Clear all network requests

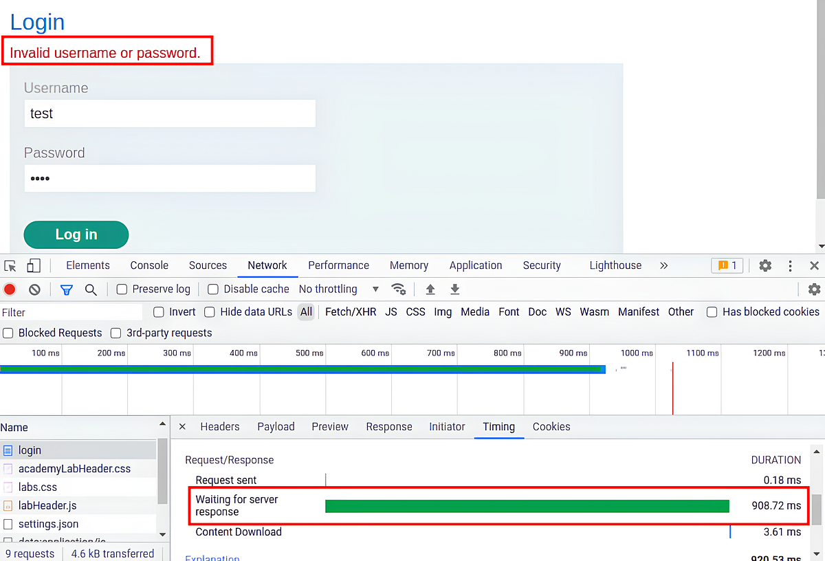(x=34, y=289)
